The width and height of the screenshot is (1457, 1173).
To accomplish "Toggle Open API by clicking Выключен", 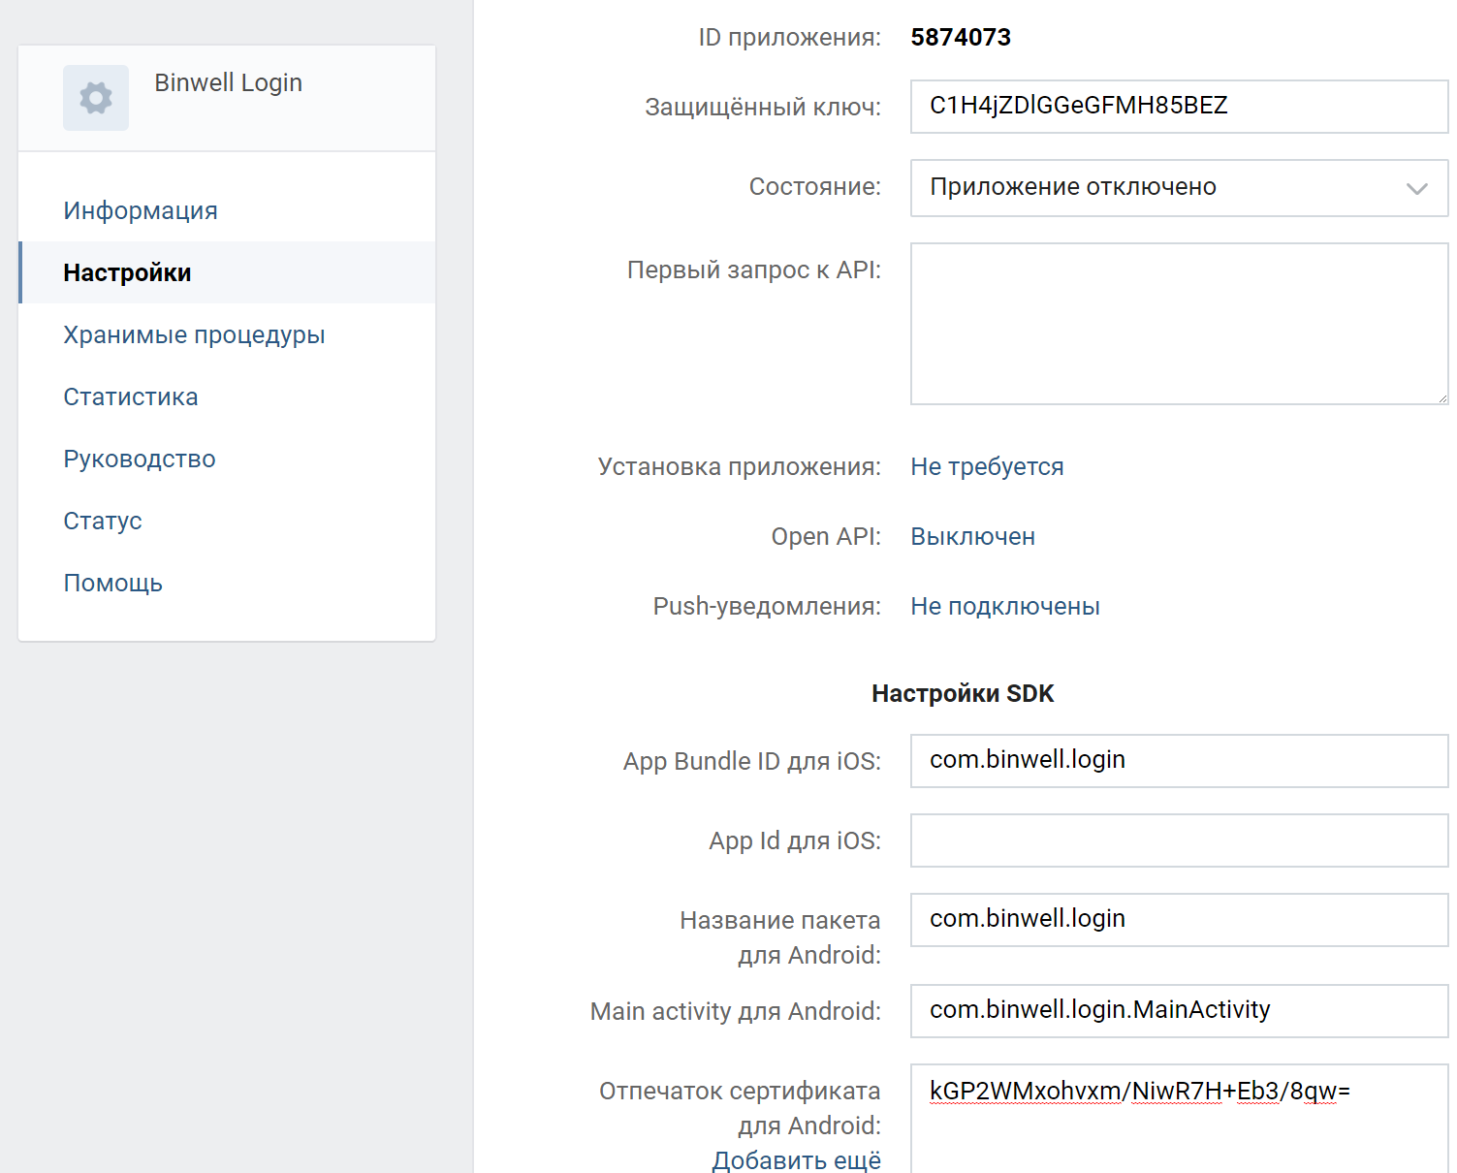I will tap(971, 536).
